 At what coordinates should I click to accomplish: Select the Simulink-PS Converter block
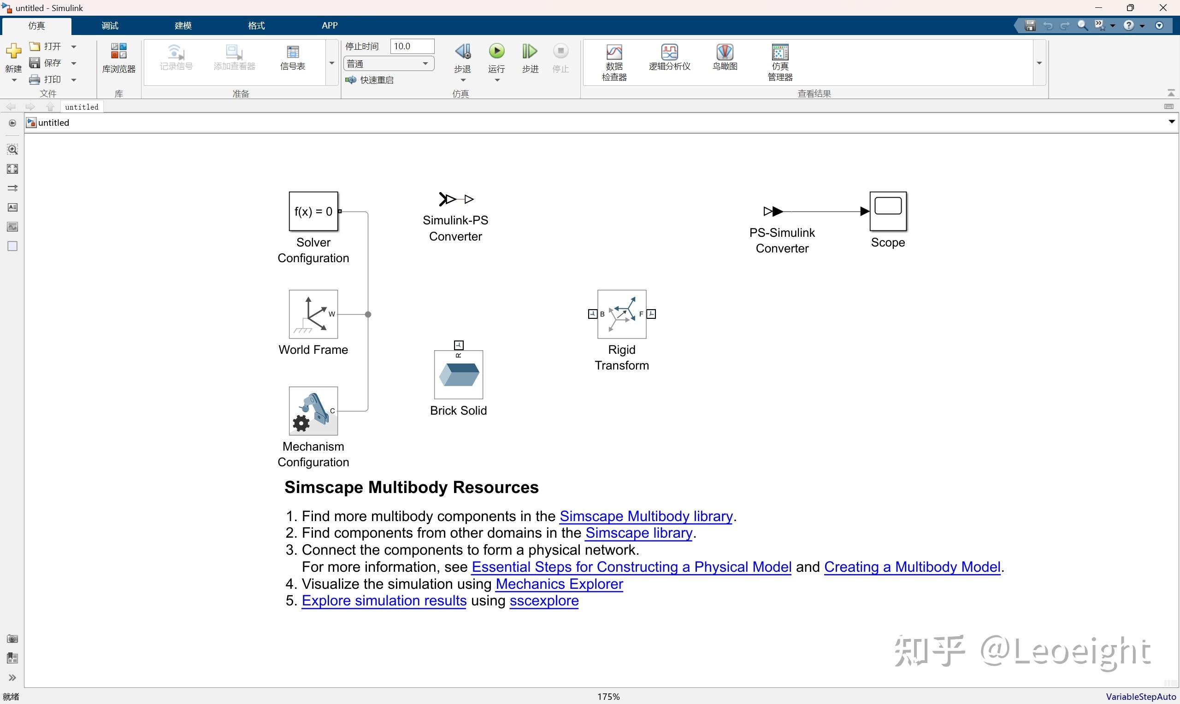pos(456,199)
